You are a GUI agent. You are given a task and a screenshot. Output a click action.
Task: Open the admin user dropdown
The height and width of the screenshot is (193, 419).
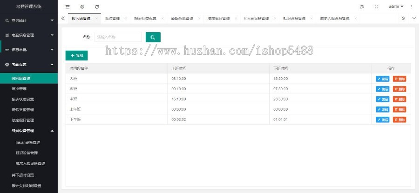396,7
